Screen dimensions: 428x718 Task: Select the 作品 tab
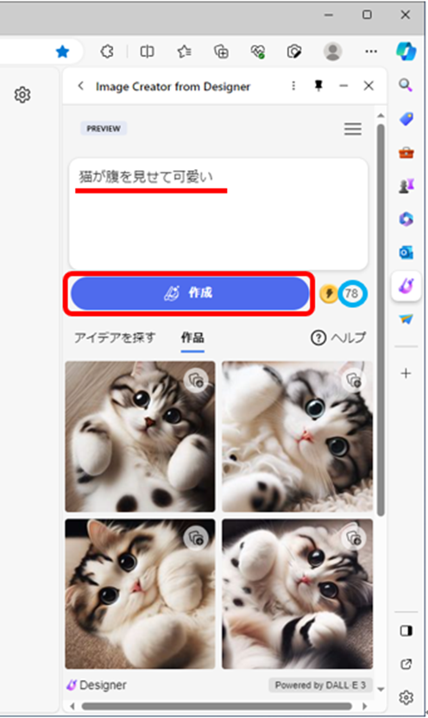(192, 338)
